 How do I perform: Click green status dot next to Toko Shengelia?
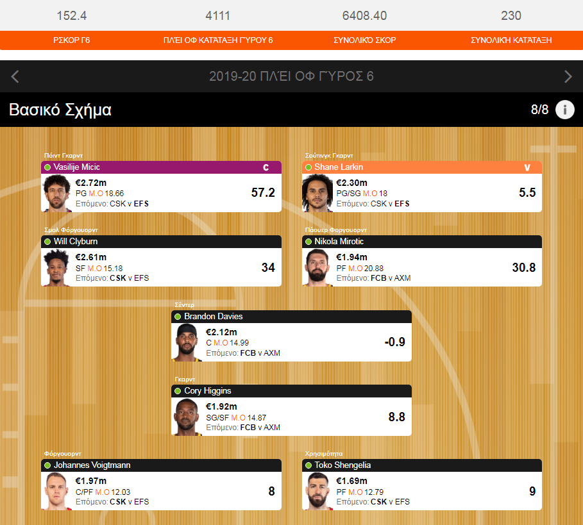pos(308,465)
